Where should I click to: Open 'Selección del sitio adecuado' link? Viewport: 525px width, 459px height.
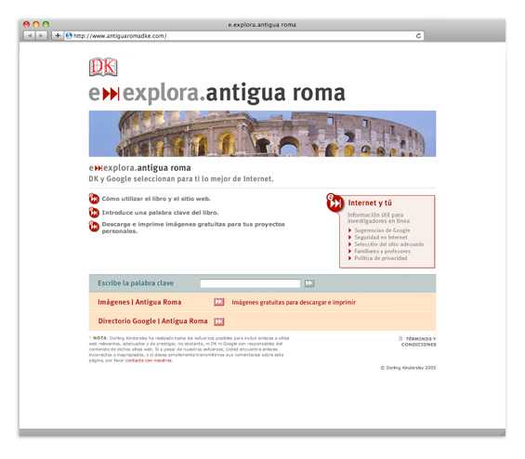(x=389, y=244)
